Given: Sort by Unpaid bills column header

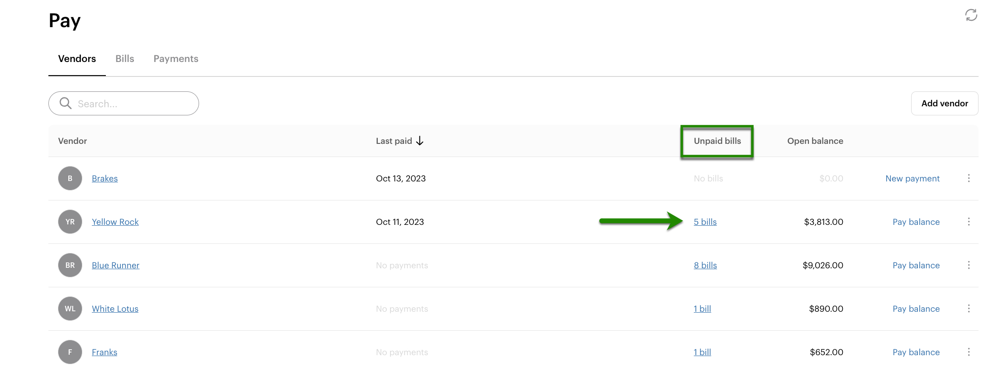Looking at the screenshot, I should (717, 141).
